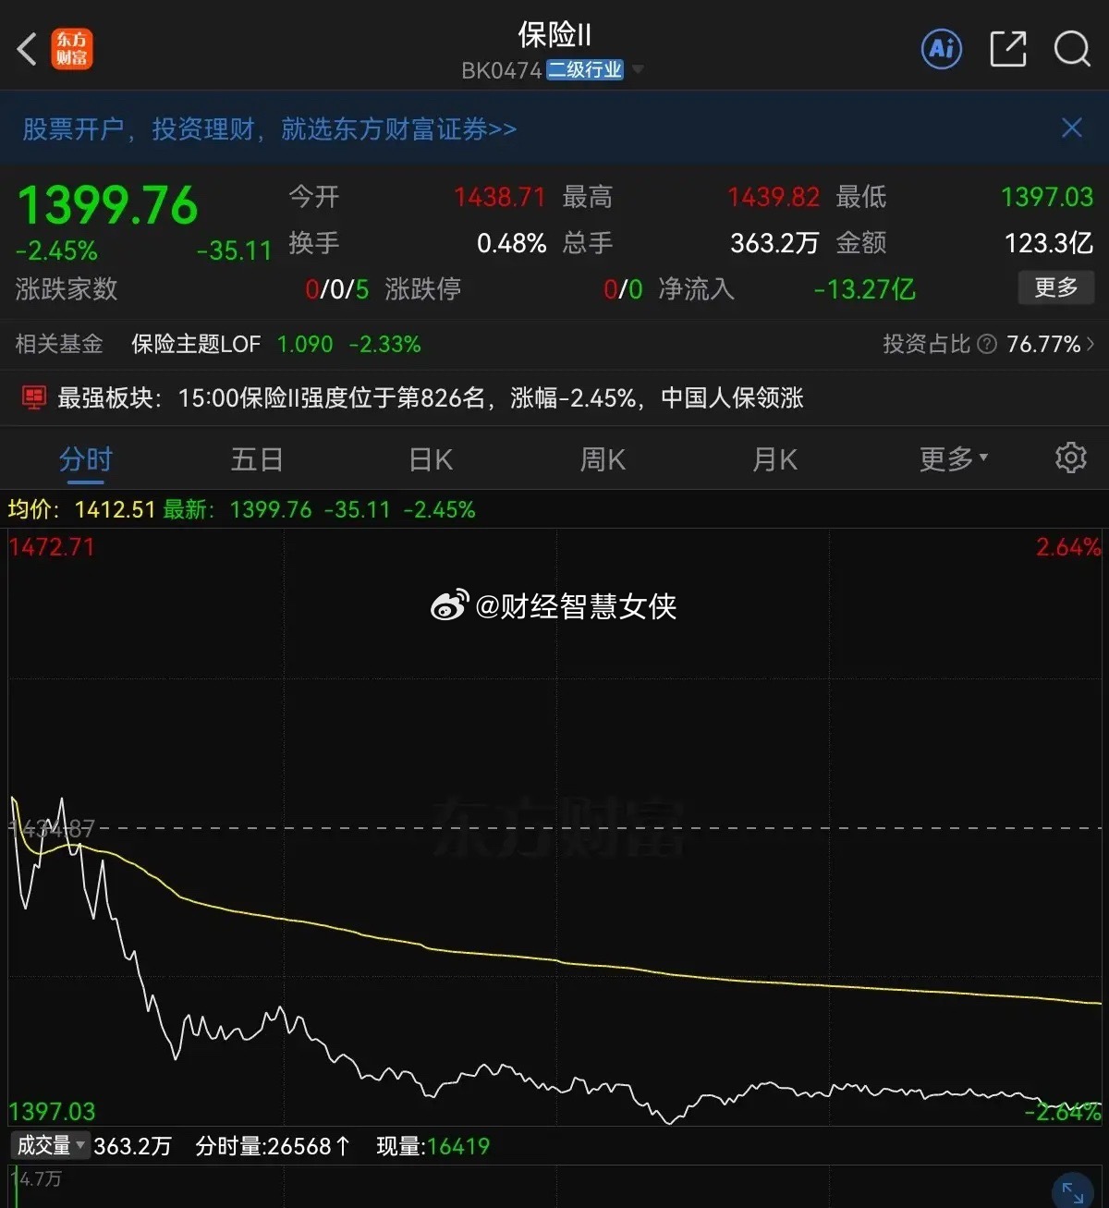Open the 股票开户 东方财富证券 link
Screen dimensions: 1109x1208
click(269, 128)
